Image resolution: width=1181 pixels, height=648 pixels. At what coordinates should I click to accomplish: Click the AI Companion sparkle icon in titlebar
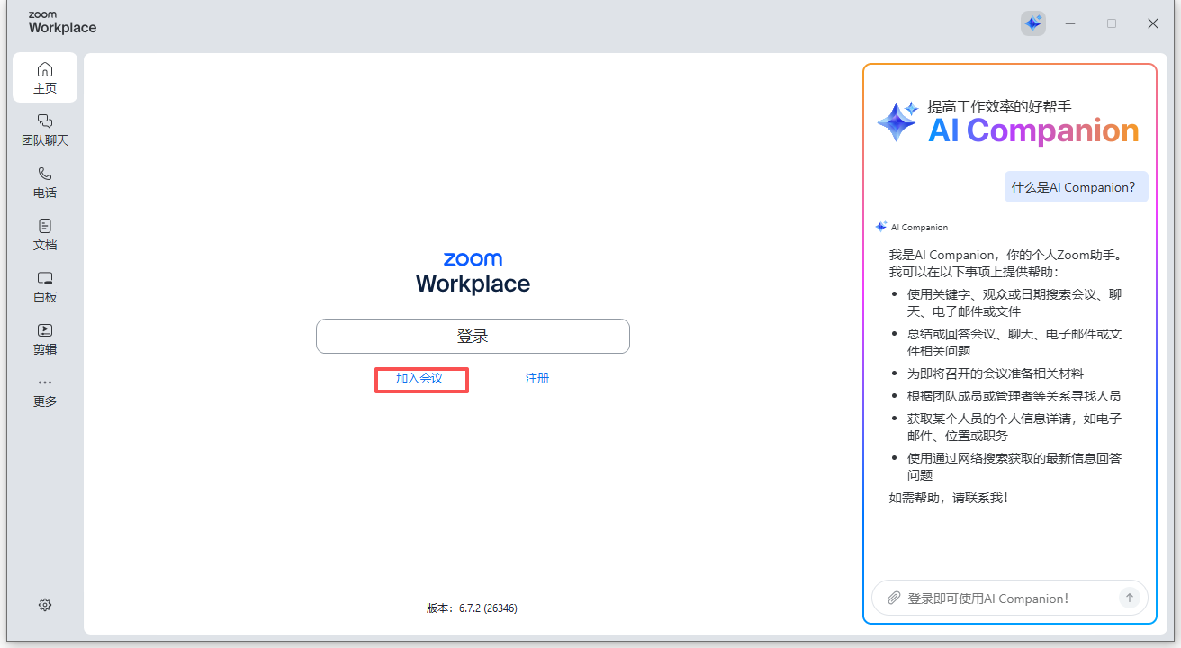(1032, 23)
